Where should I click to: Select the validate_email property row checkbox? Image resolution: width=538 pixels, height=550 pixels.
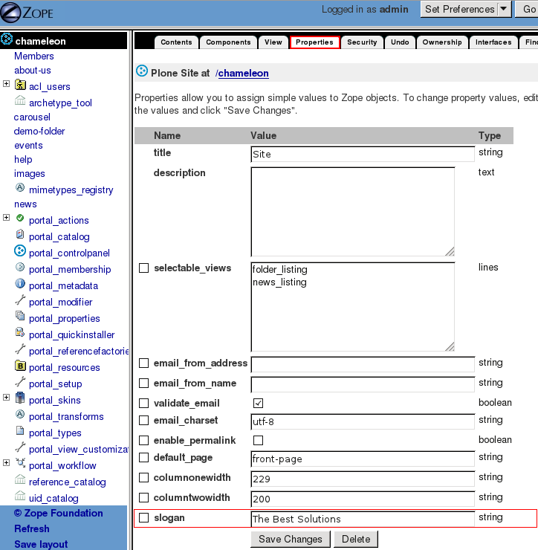pyautogui.click(x=144, y=403)
